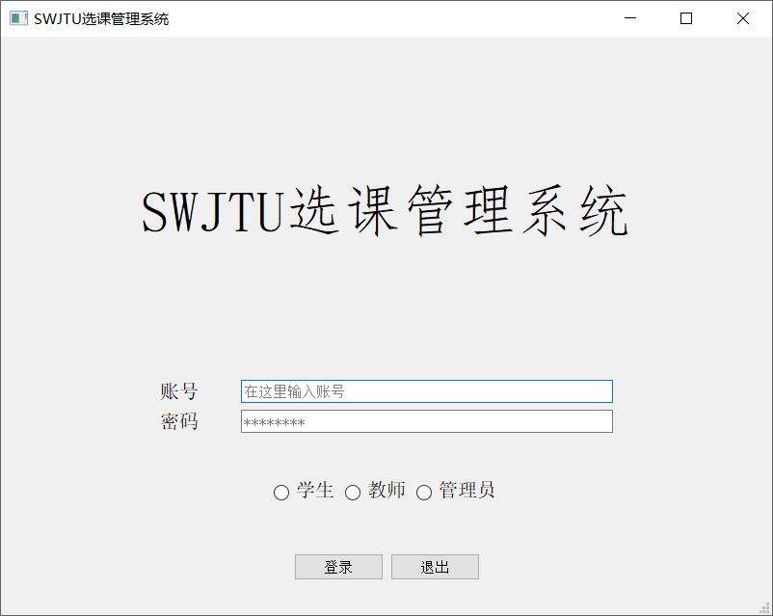
Task: Click the account input field
Action: 426,391
